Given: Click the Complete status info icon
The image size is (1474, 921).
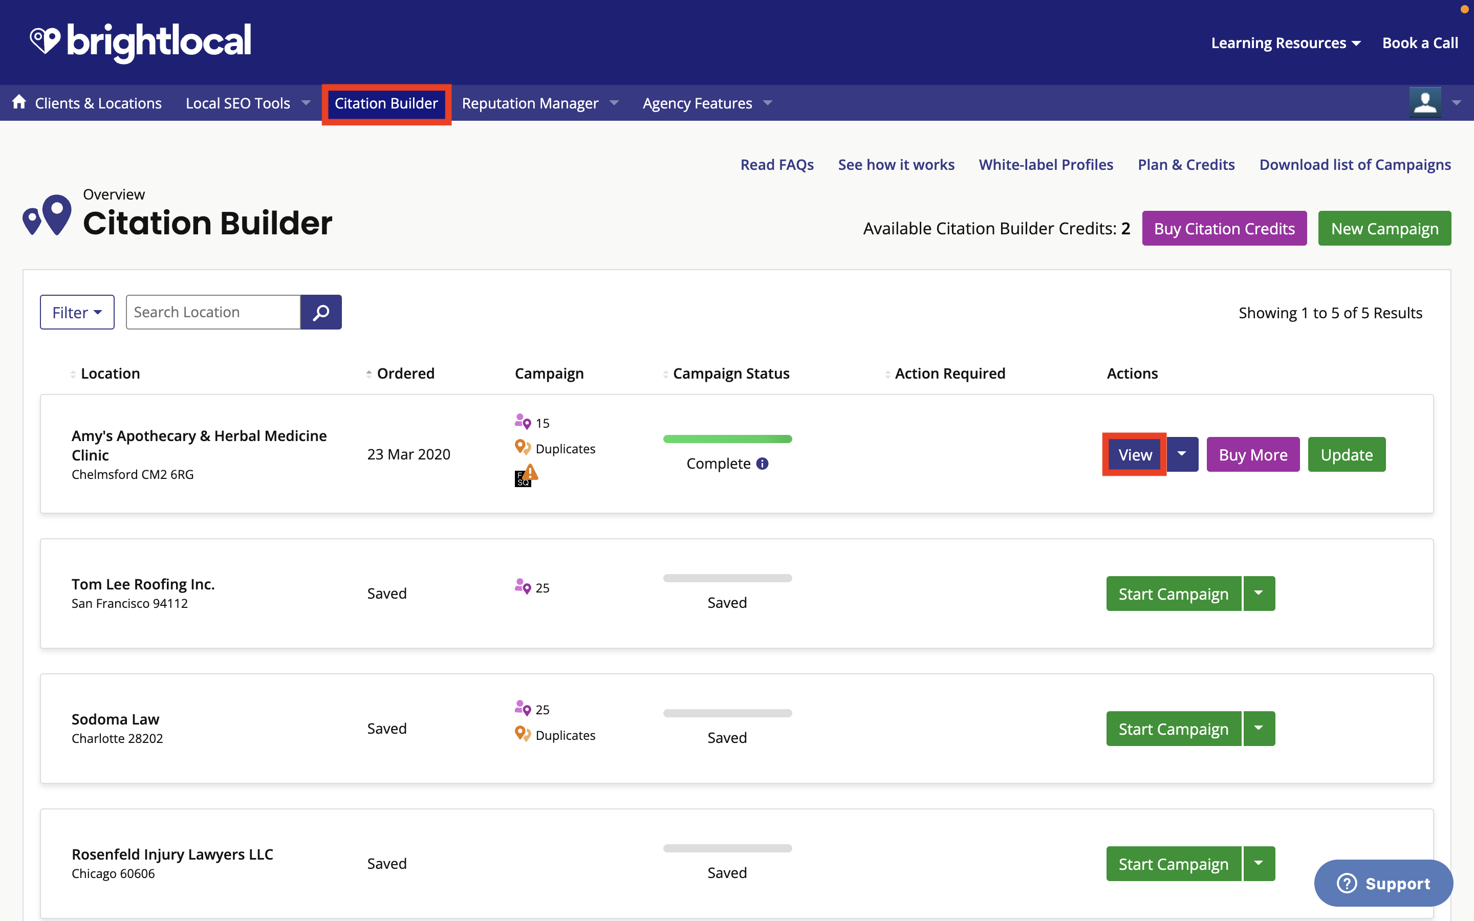Looking at the screenshot, I should (762, 464).
